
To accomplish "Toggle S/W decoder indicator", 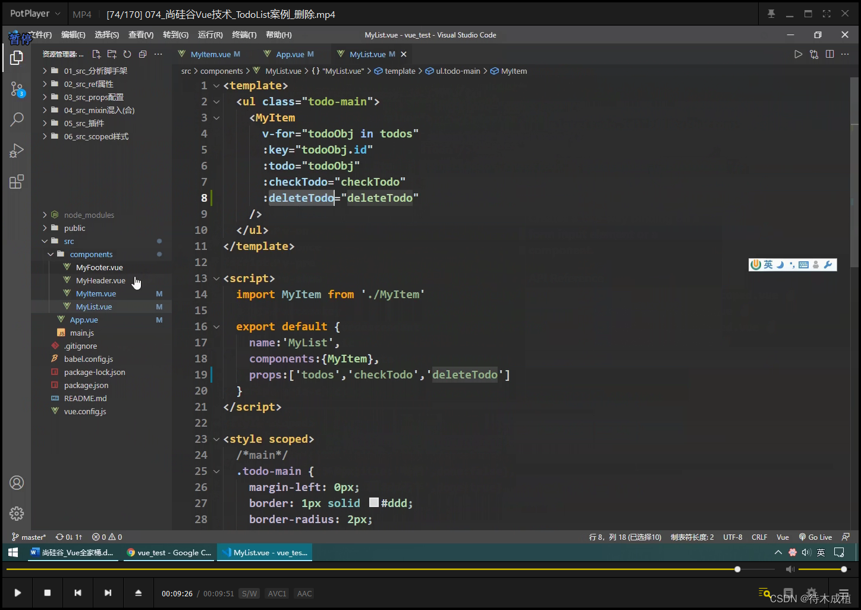I will click(249, 593).
